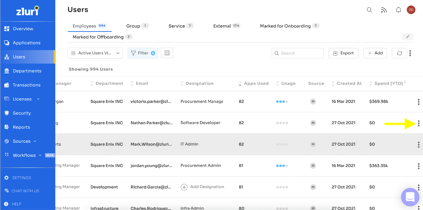Open CHAT WITH US link

point(22,191)
